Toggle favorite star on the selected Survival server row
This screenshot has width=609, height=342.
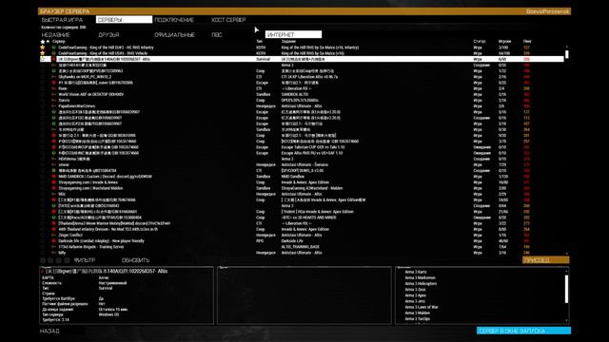click(x=43, y=59)
